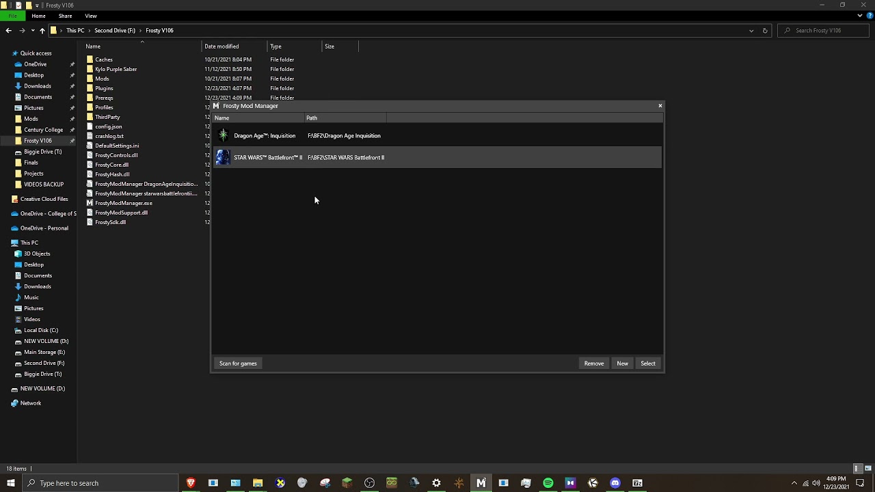875x492 pixels.
Task: Switch to details view in Explorer
Action: click(857, 469)
